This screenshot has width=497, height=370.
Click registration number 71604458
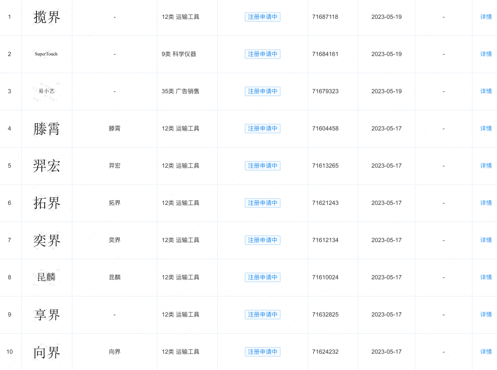click(x=325, y=128)
